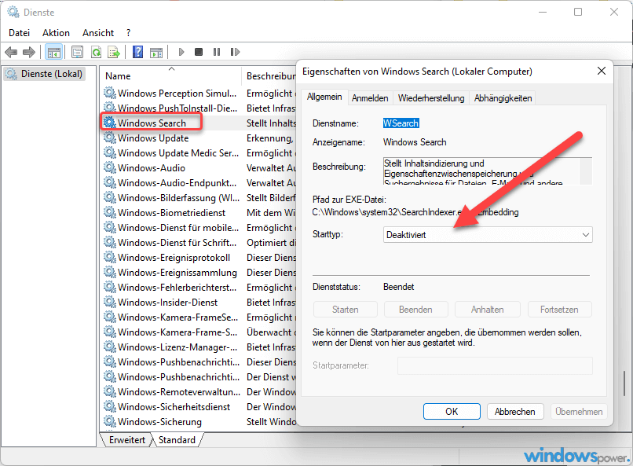Switch to the Standard view tab
Viewport: 633px width, 466px height.
177,440
